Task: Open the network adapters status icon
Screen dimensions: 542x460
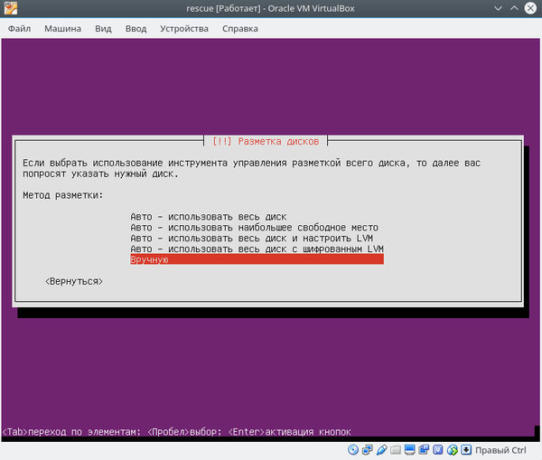Action: point(367,450)
